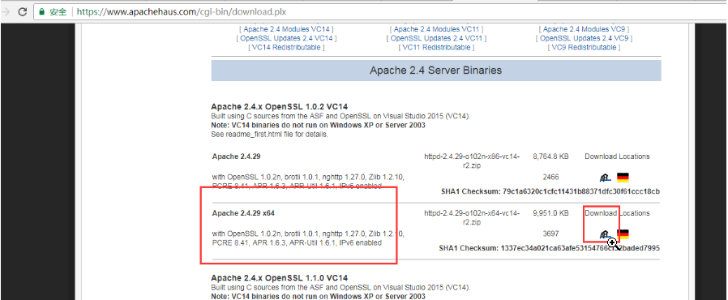728x300 pixels.
Task: Open Apache 2.4 Modules VC11 link
Action: coord(436,29)
